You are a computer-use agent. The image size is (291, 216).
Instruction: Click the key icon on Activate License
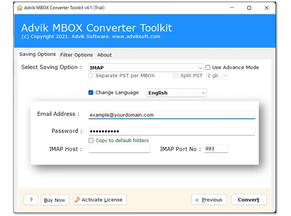coord(78,199)
